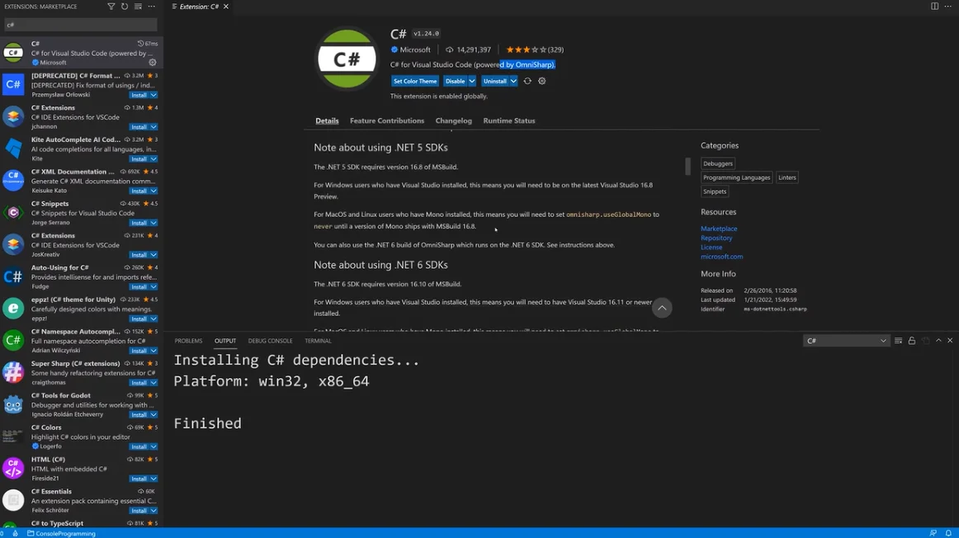Viewport: 959px width, 538px height.
Task: Toggle output auto-scroll lock
Action: 912,341
